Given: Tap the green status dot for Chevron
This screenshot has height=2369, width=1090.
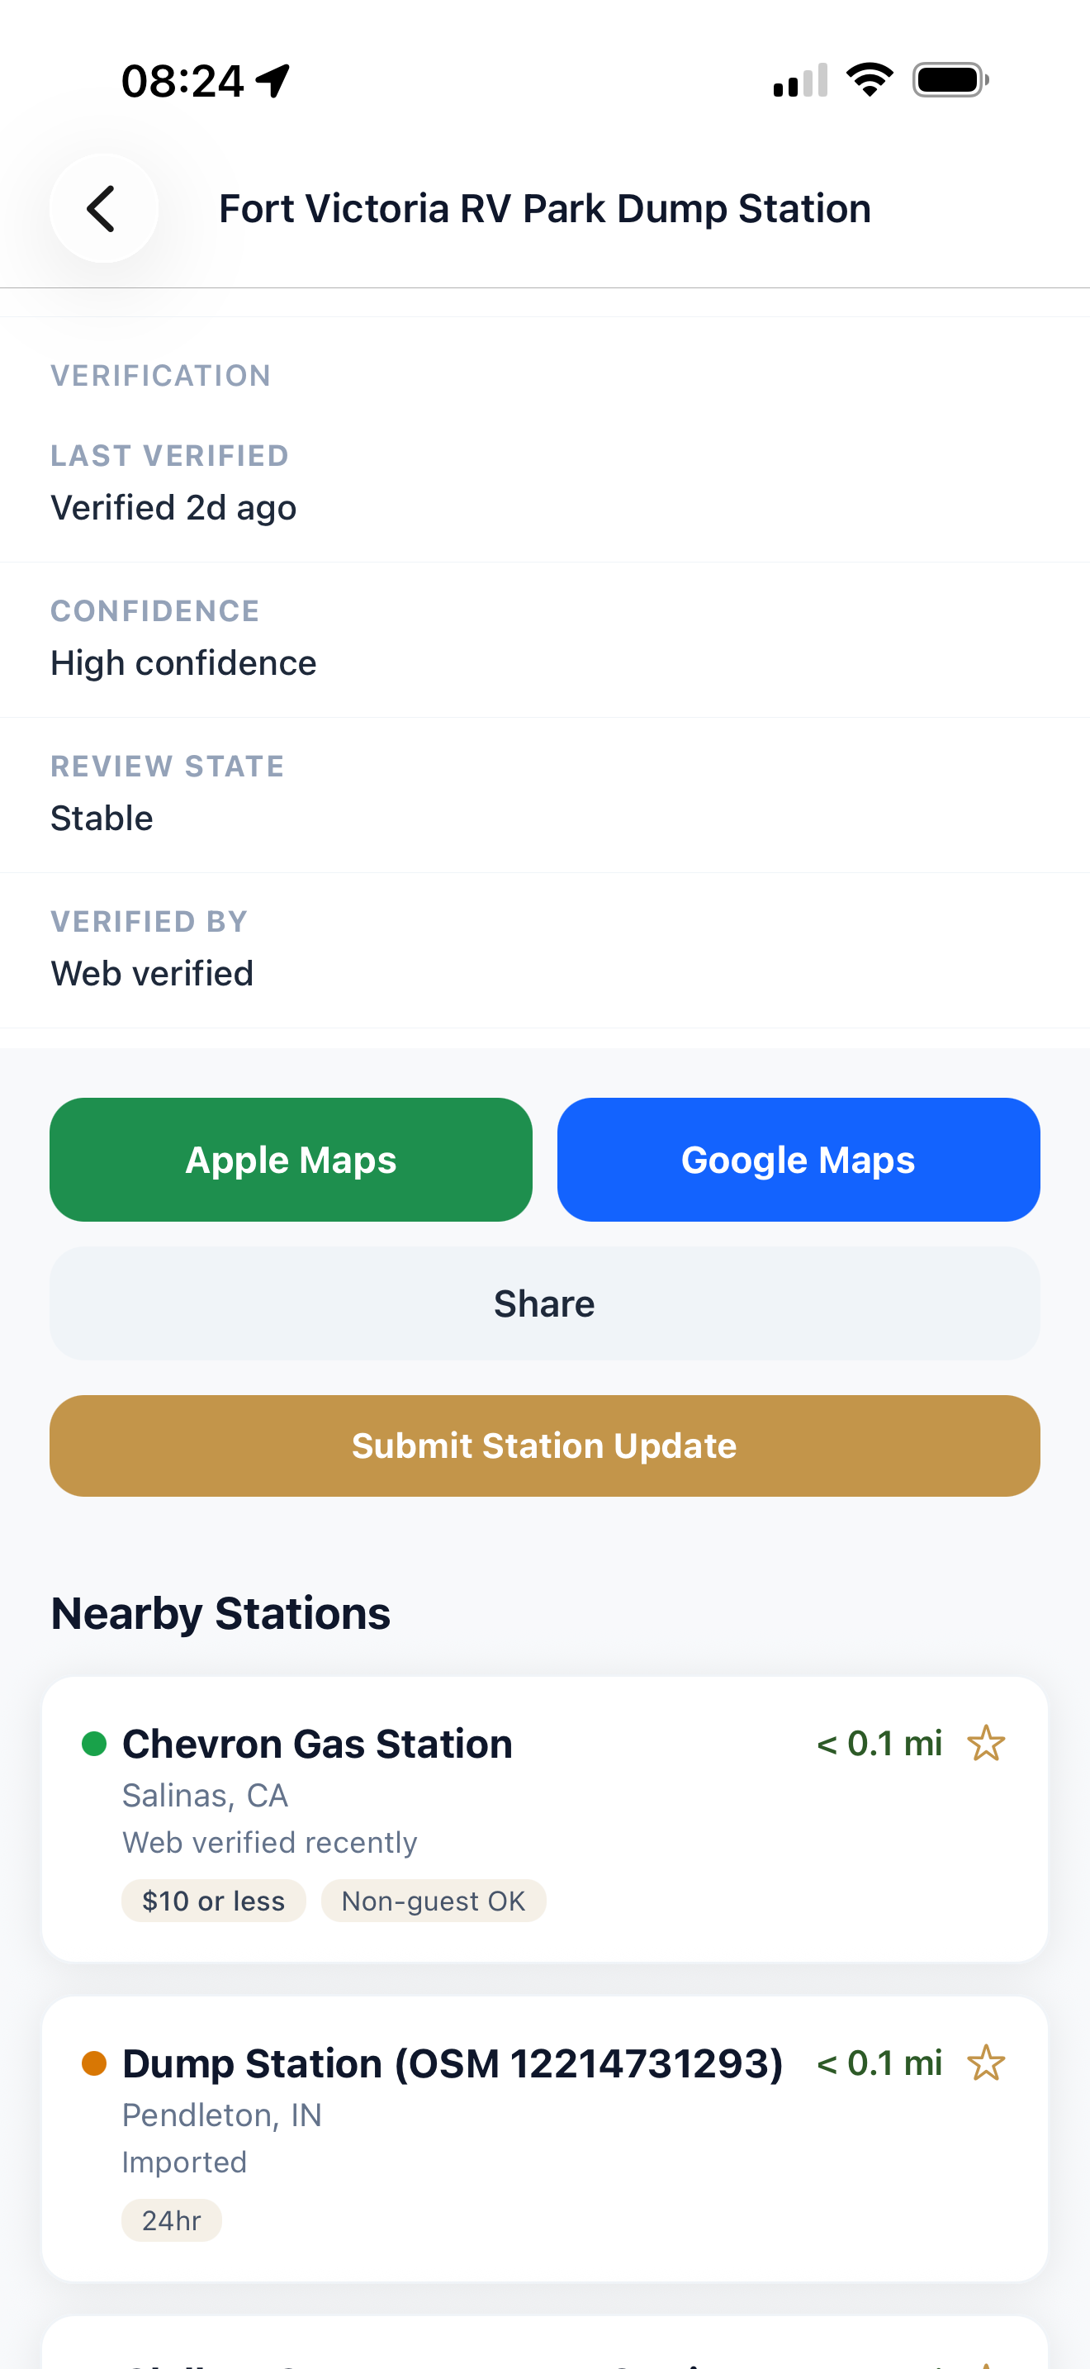Looking at the screenshot, I should point(94,1744).
